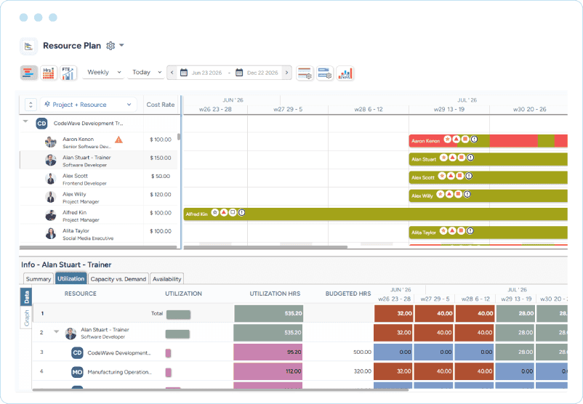Image resolution: width=583 pixels, height=404 pixels.
Task: Open the end date calendar picker
Action: [239, 73]
